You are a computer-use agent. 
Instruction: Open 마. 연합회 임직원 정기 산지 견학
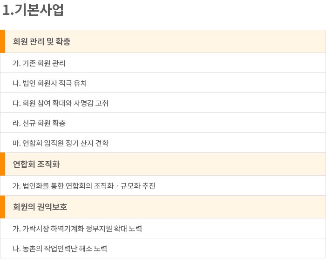point(163,143)
